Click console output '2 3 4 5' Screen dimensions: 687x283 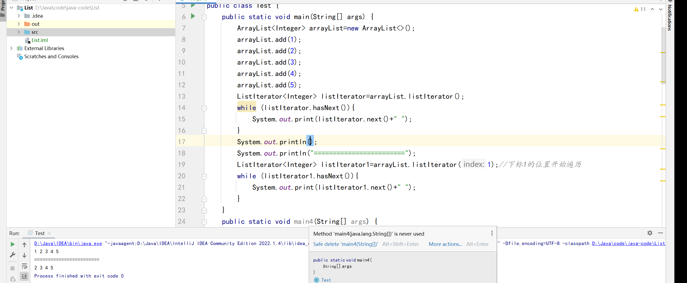tap(44, 268)
